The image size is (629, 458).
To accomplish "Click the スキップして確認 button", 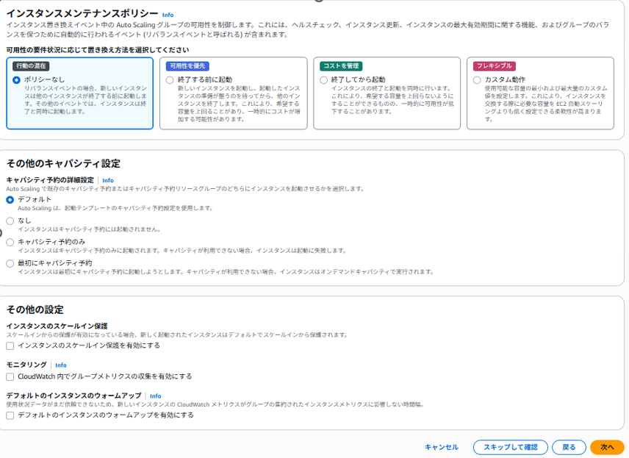I will point(512,446).
